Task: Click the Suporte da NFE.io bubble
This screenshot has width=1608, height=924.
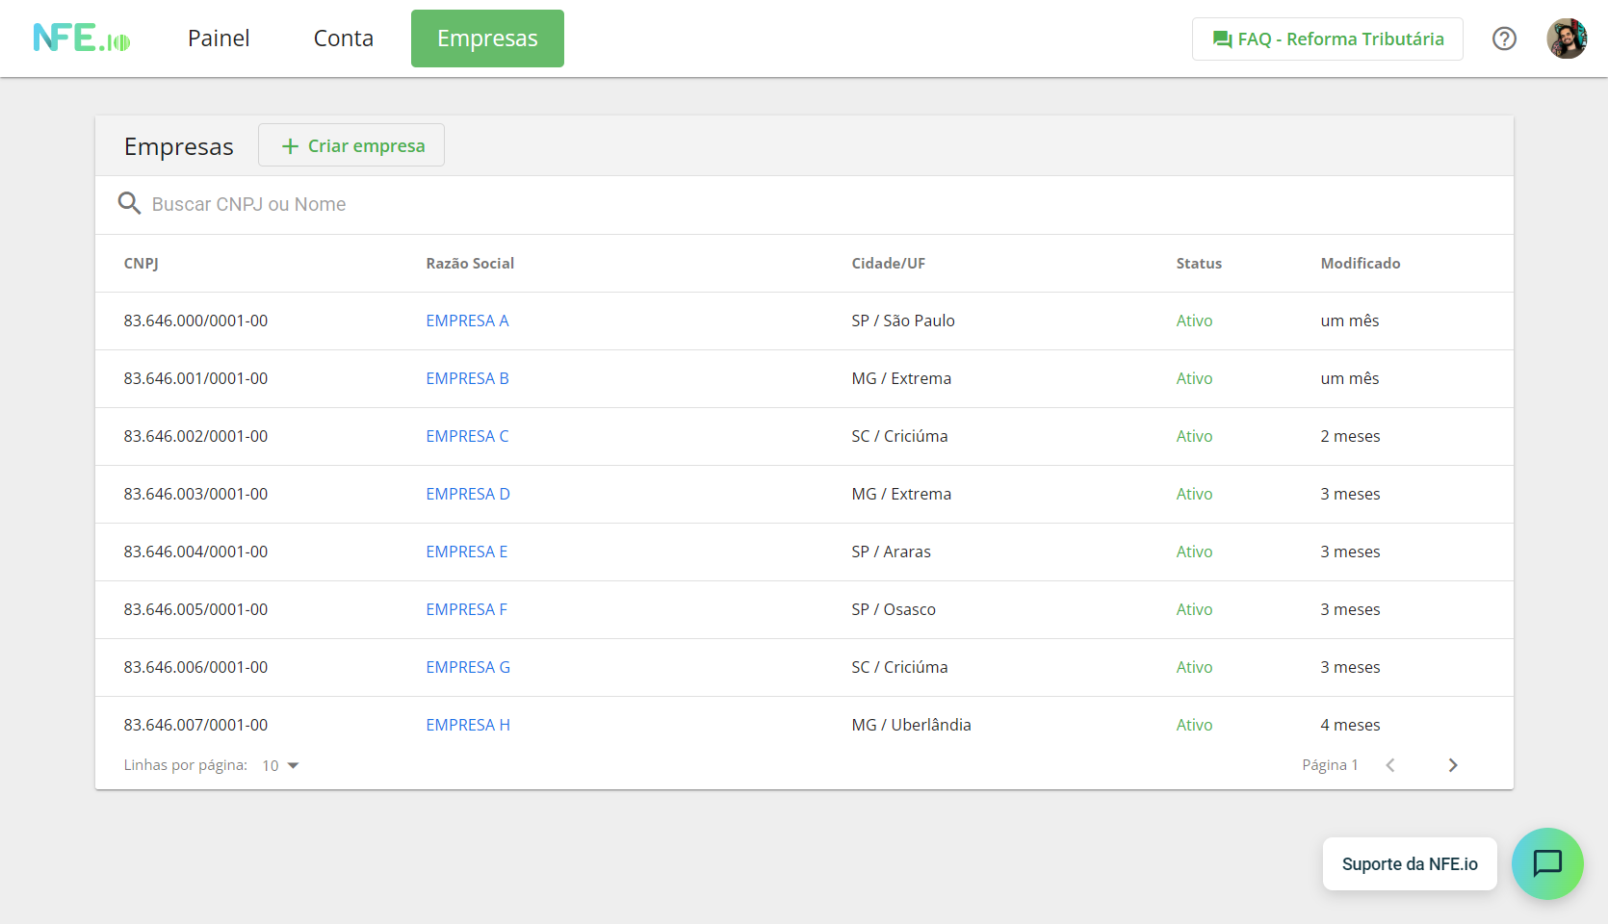Action: tap(1410, 863)
